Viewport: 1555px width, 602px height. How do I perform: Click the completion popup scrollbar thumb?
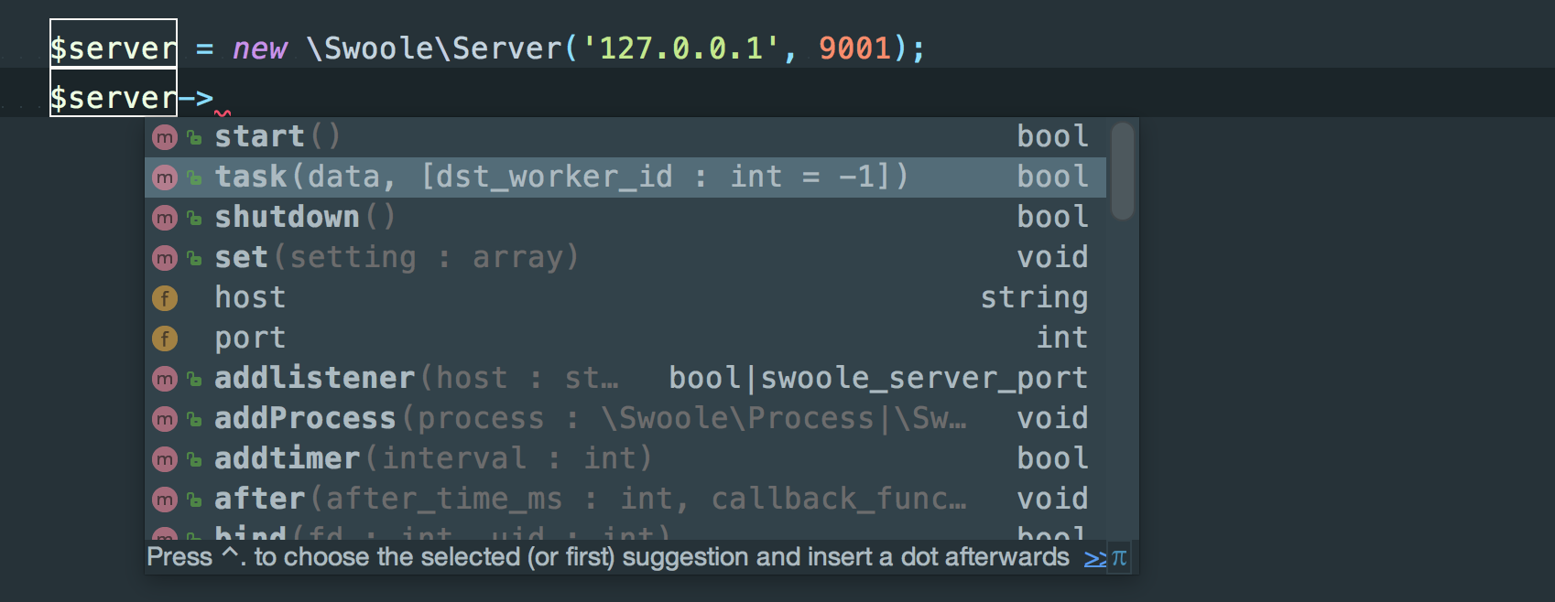point(1122,171)
